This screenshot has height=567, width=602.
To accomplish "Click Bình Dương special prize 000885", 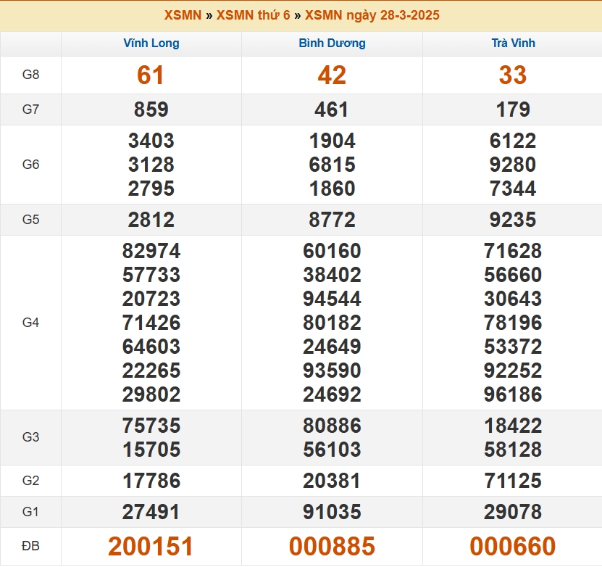I will coord(332,546).
